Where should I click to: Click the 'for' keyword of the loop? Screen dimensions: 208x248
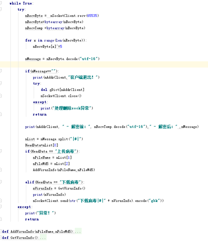coord(29,40)
